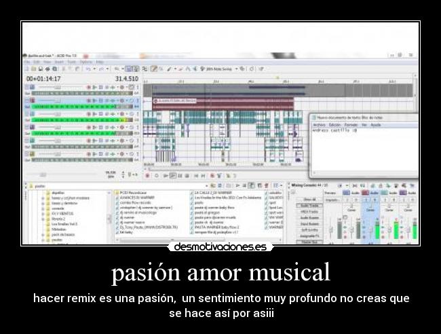Click the red Delete icon in explorer toolbar
Screen dimensions: 441x334
click(x=267, y=186)
